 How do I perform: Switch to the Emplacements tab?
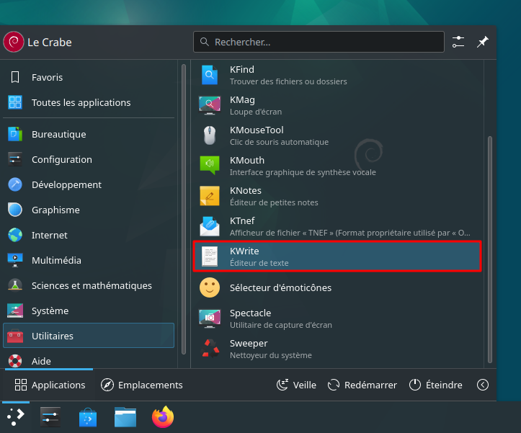point(141,385)
